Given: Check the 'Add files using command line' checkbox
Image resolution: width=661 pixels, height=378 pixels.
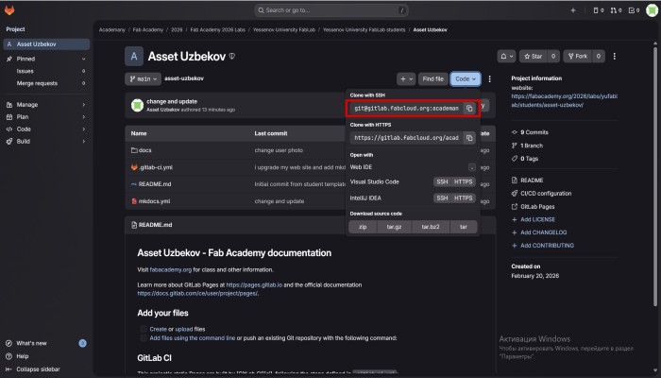Looking at the screenshot, I should [143, 337].
